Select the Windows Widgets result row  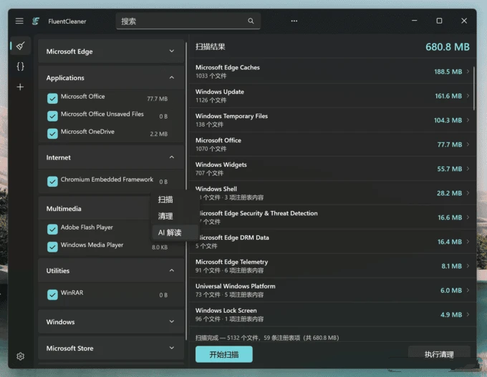[332, 169]
